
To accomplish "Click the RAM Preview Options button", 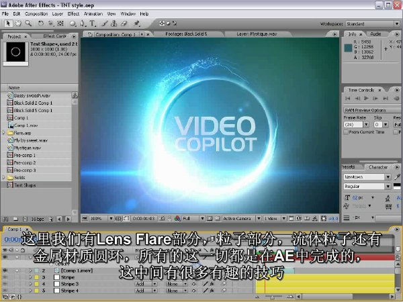I will pyautogui.click(x=372, y=110).
